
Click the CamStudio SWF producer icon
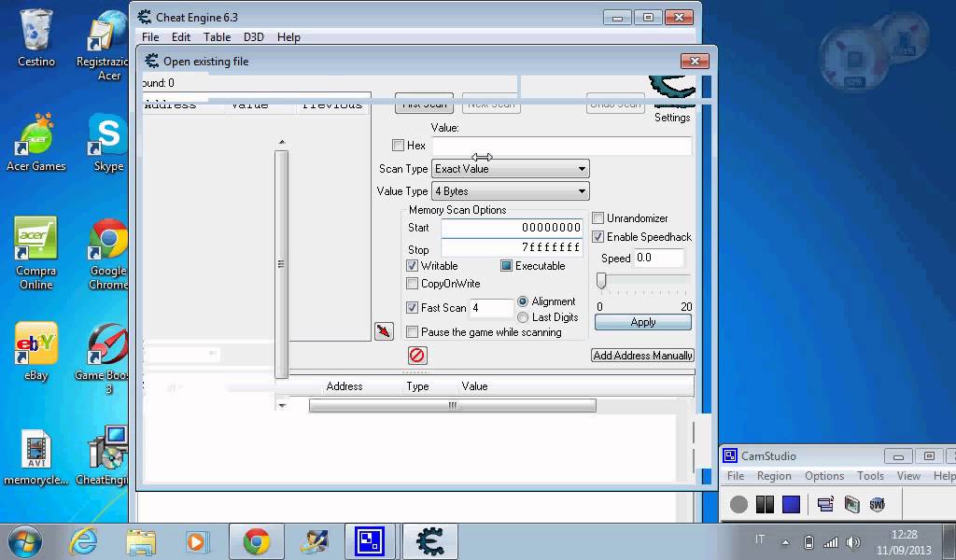[877, 505]
